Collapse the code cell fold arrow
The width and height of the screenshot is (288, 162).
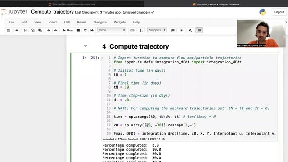102,58
